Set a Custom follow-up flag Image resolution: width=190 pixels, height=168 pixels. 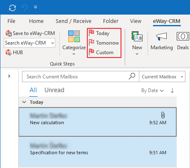click(x=101, y=53)
